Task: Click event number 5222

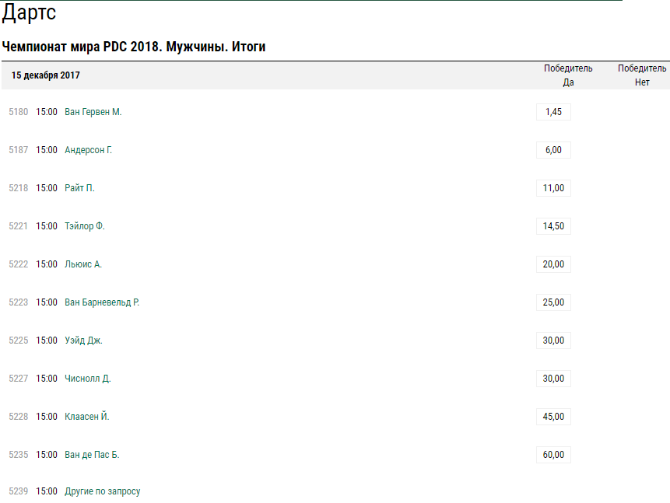Action: pyautogui.click(x=19, y=264)
